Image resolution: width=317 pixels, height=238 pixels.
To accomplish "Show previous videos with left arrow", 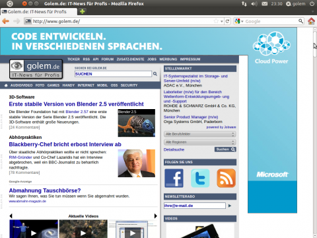I will 11,216.
